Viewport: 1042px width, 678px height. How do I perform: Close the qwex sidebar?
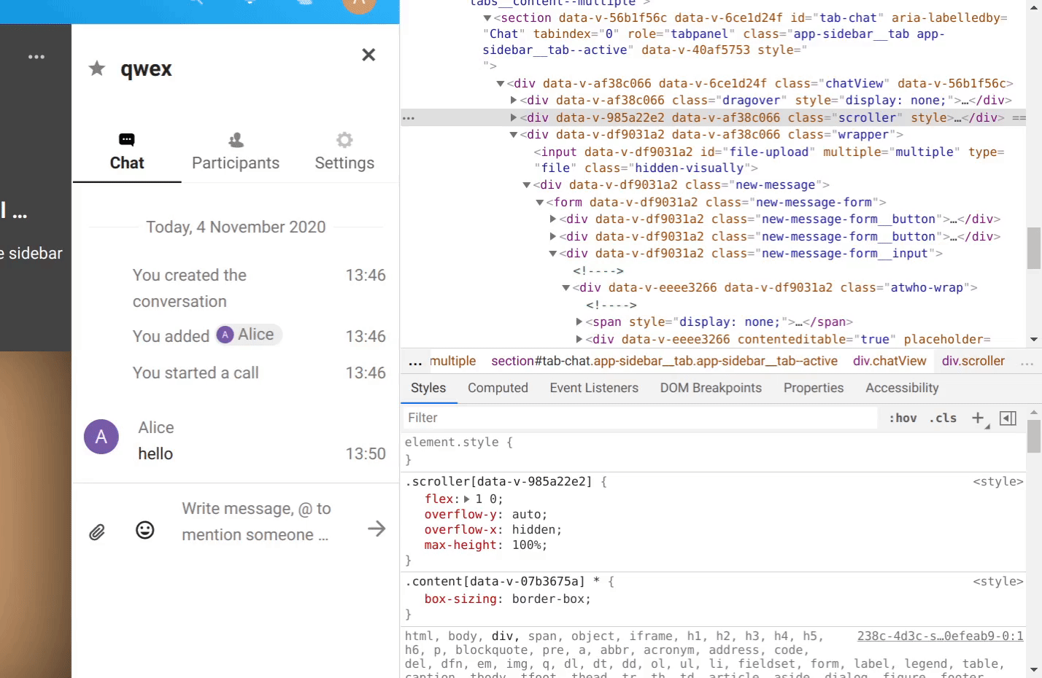pyautogui.click(x=368, y=55)
